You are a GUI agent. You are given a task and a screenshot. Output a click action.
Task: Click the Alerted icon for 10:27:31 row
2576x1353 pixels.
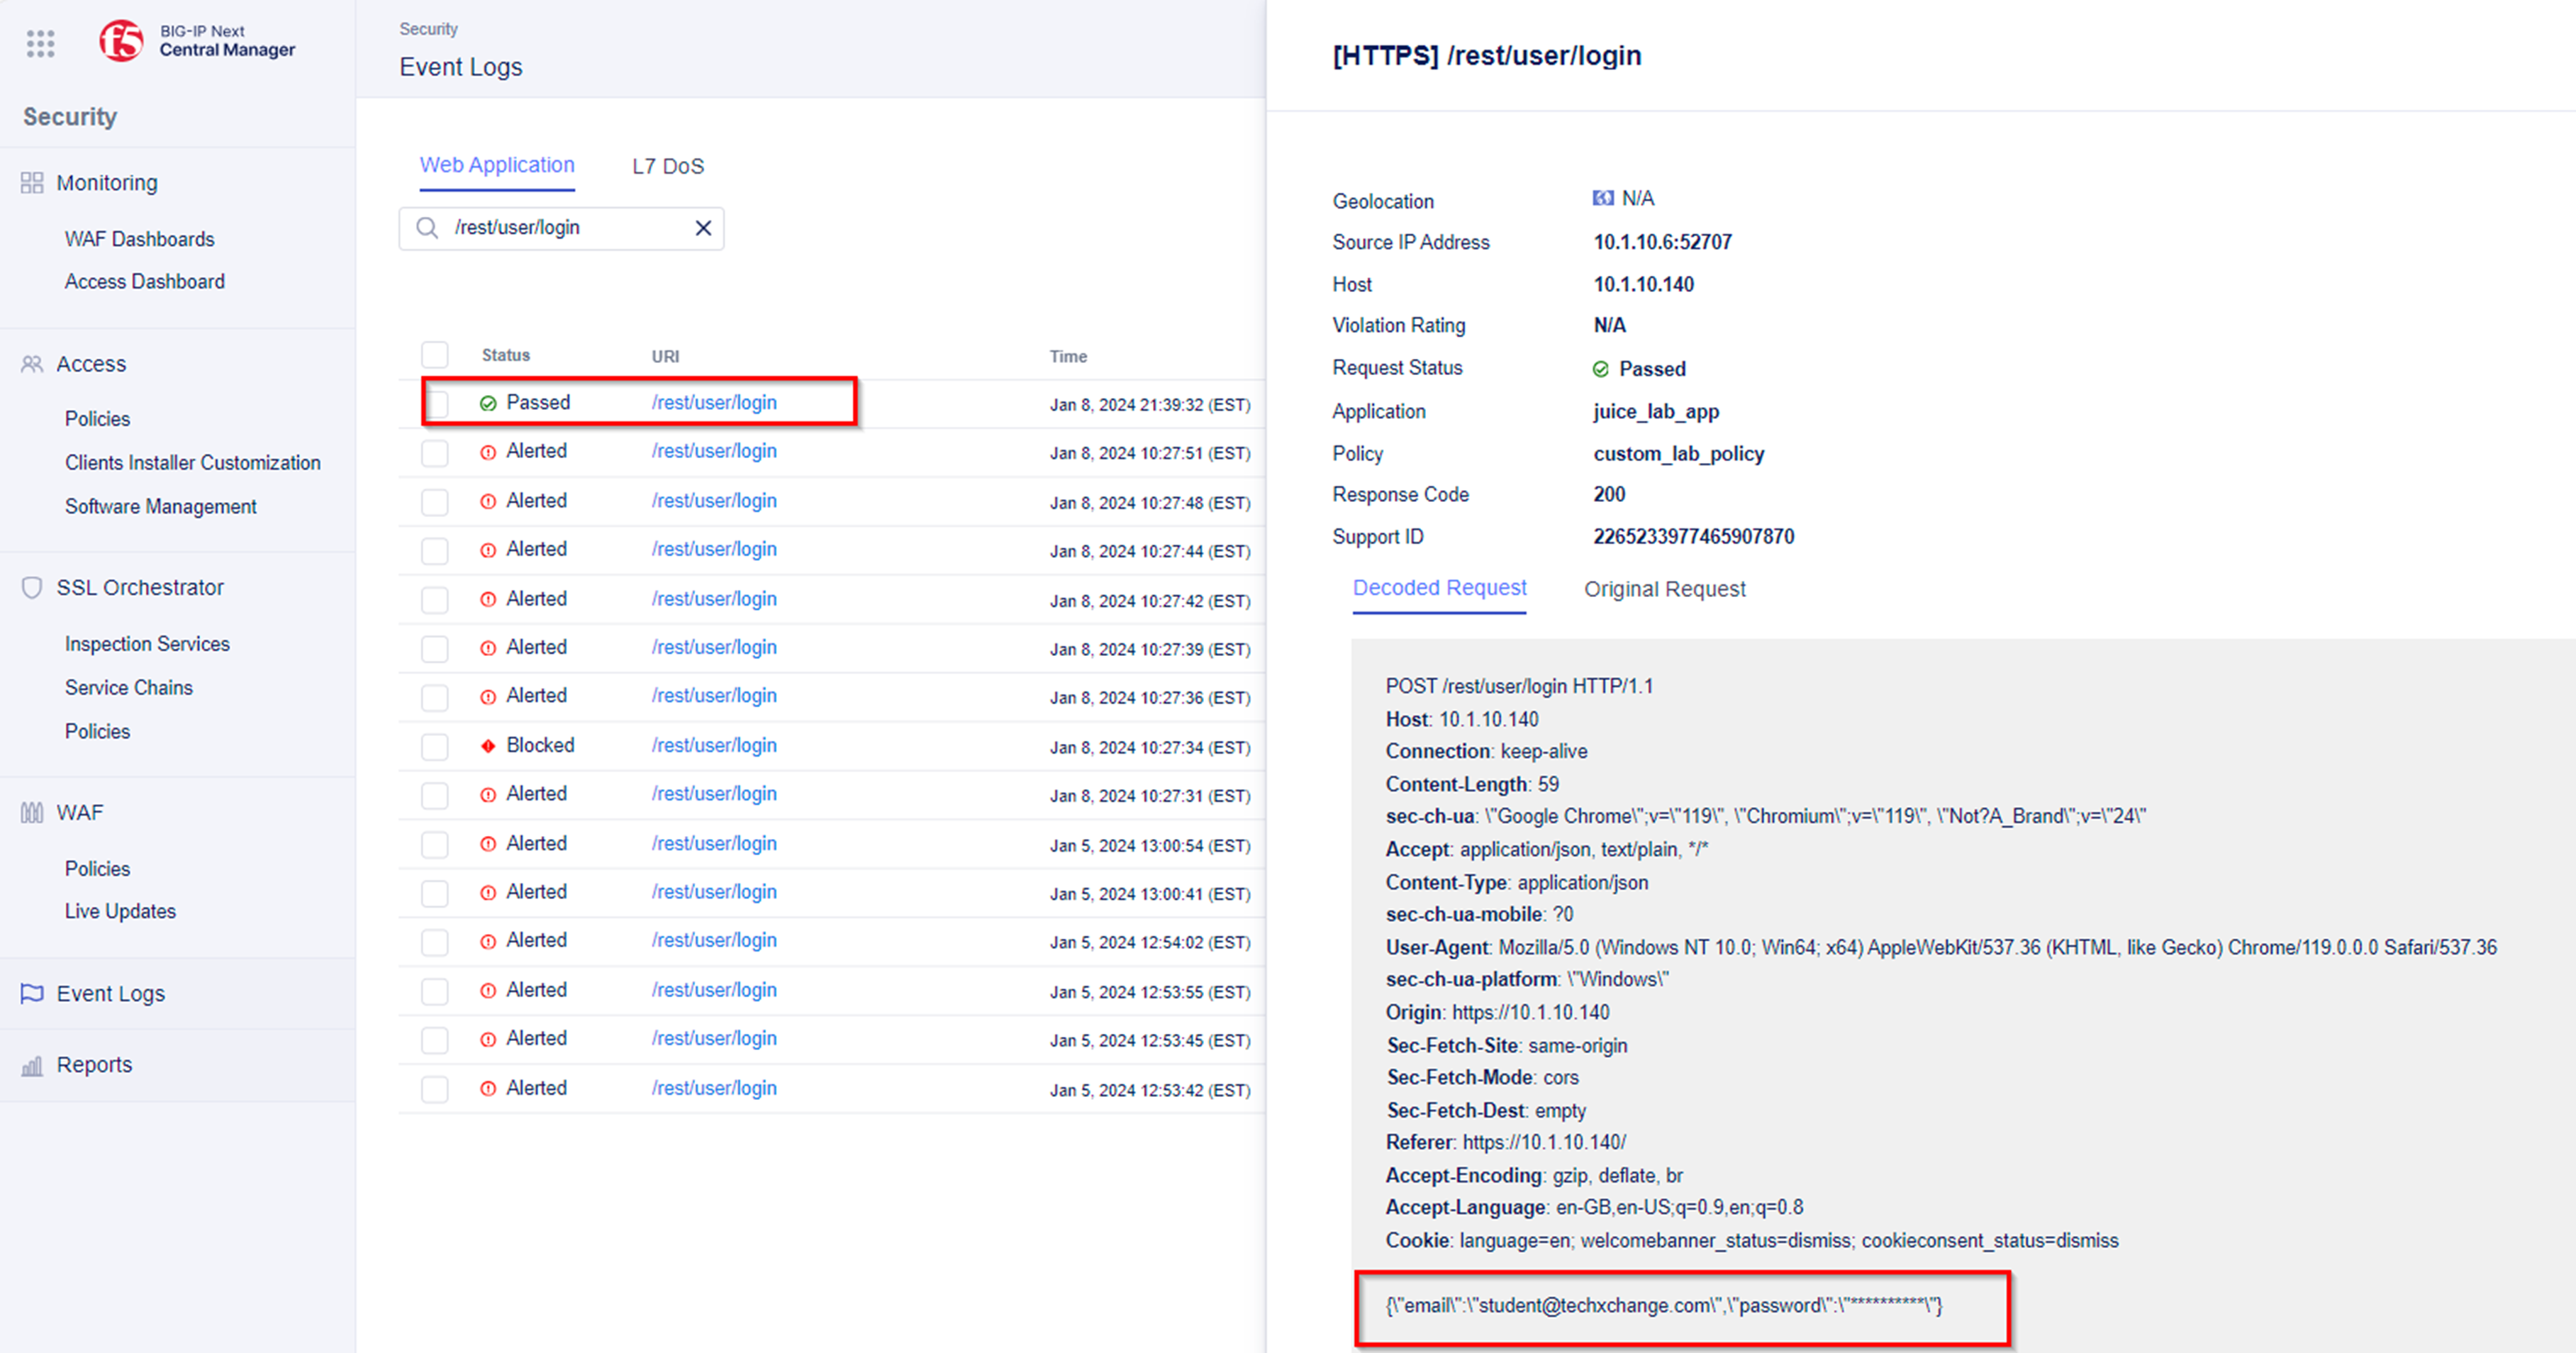coord(488,795)
